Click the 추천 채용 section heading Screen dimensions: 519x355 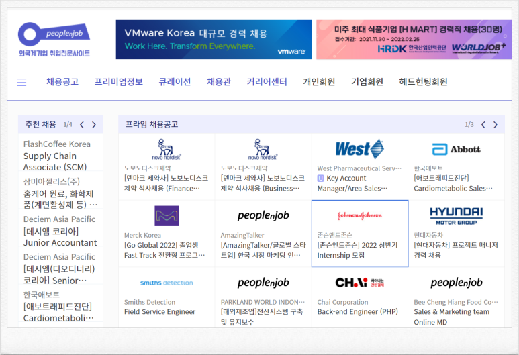[x=41, y=124]
